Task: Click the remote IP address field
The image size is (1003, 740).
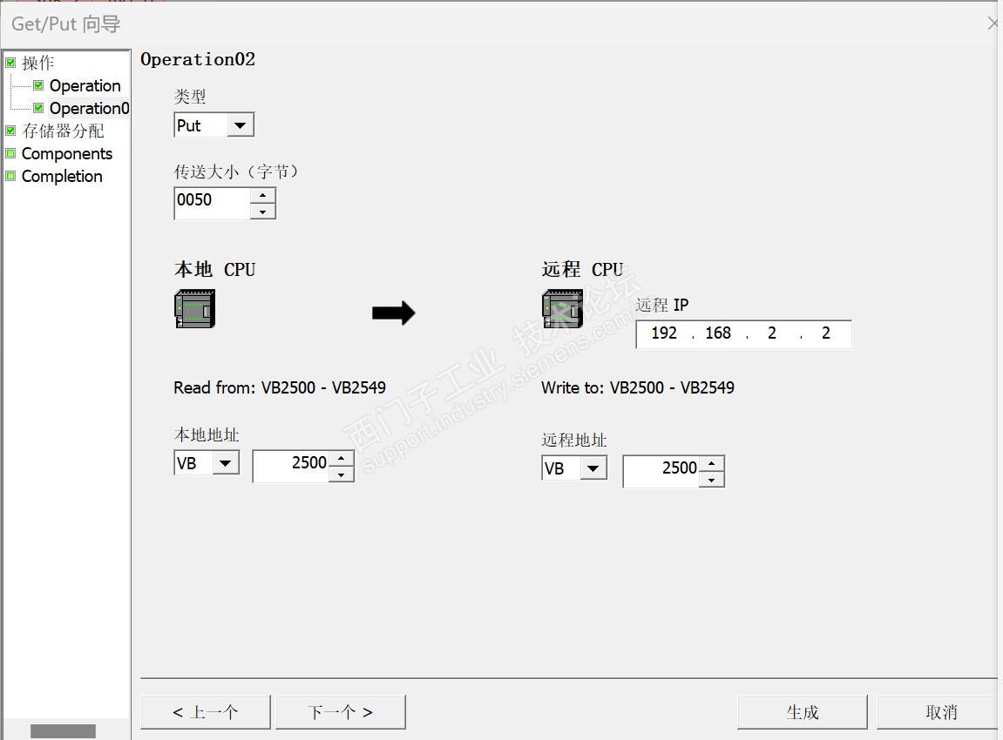Action: (x=743, y=333)
